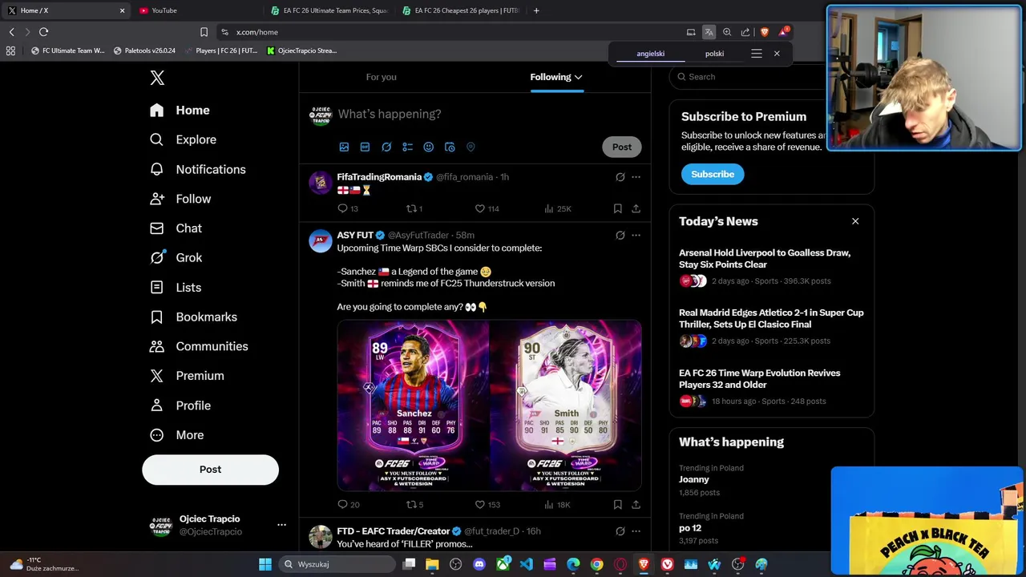
Task: Select angielski in the translate popup
Action: [650, 54]
